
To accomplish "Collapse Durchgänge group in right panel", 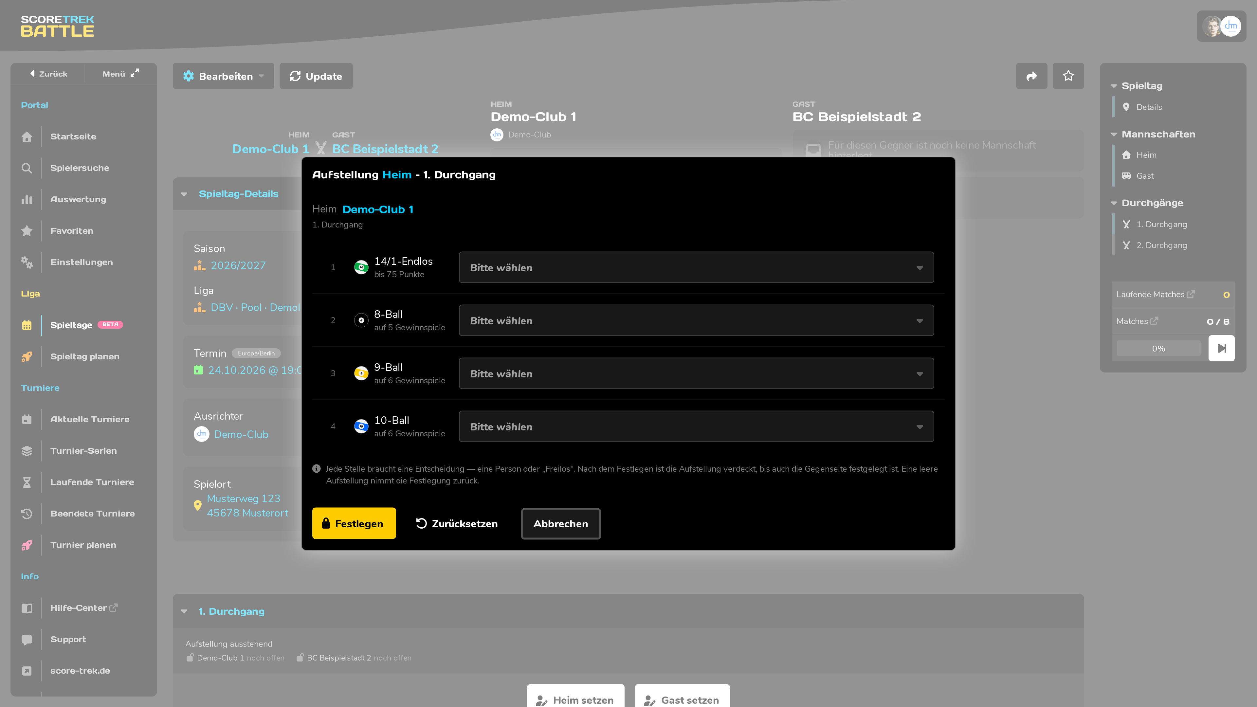I will [x=1114, y=203].
